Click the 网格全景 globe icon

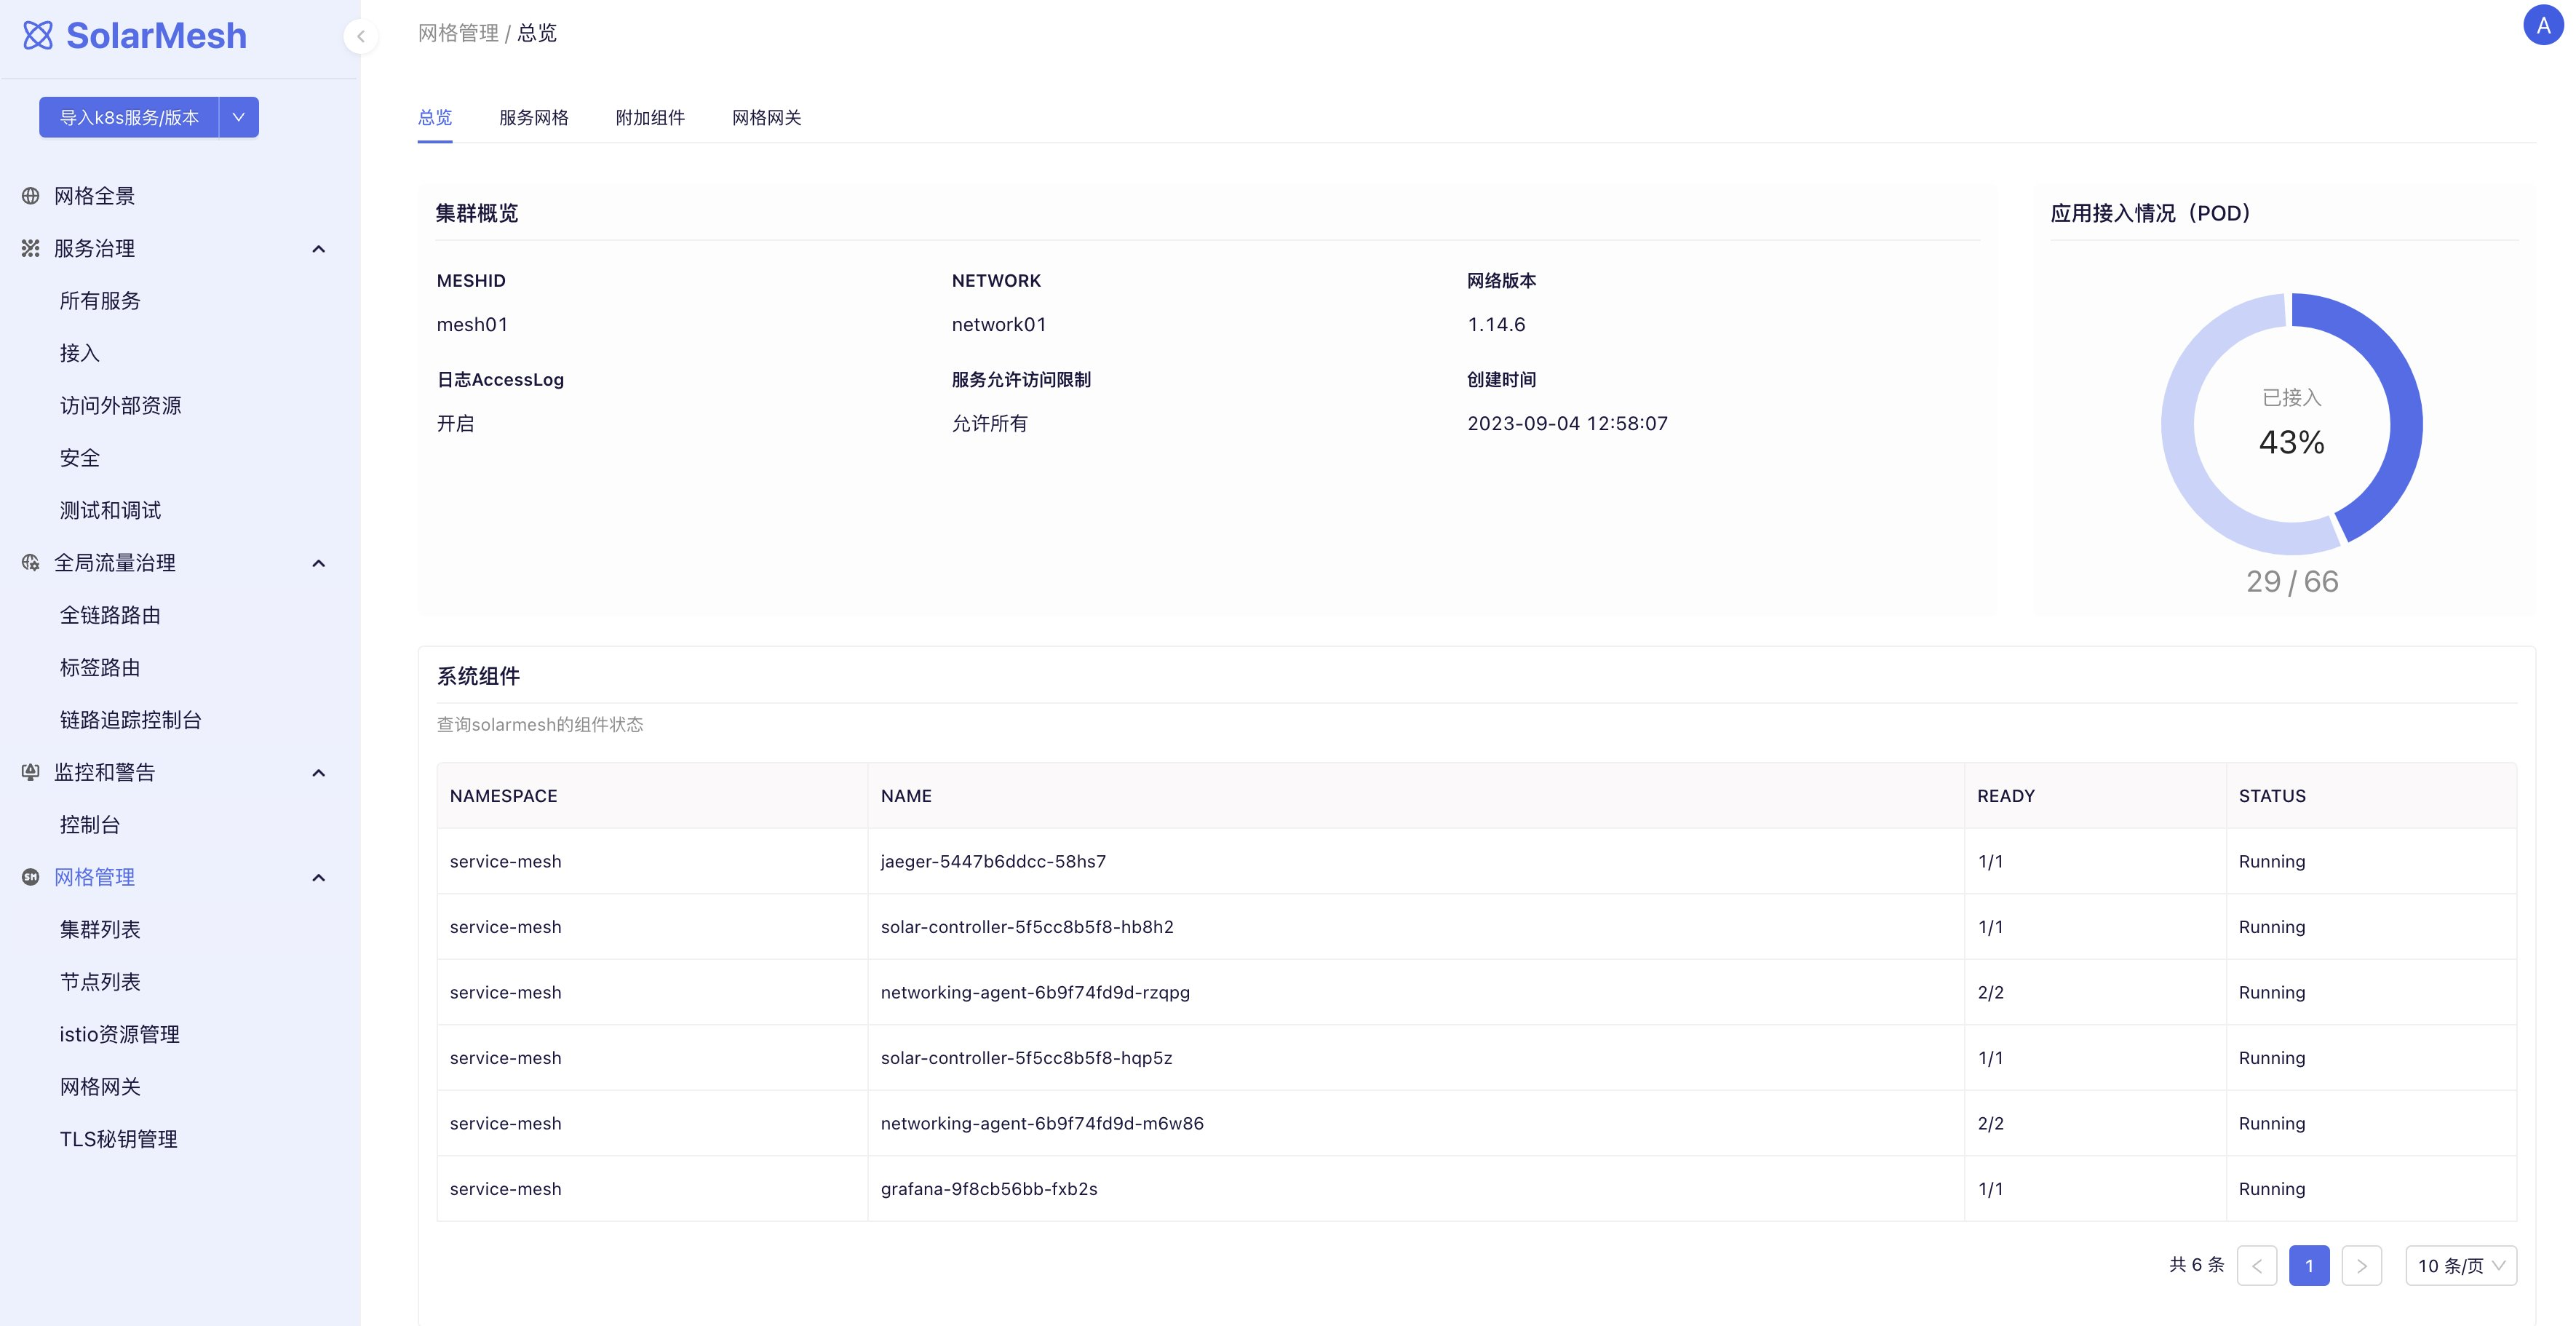[31, 196]
